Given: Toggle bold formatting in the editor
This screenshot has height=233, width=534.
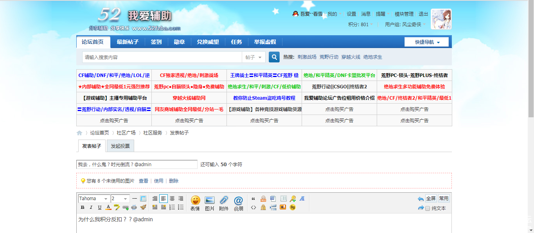Looking at the screenshot, I should coord(83,208).
